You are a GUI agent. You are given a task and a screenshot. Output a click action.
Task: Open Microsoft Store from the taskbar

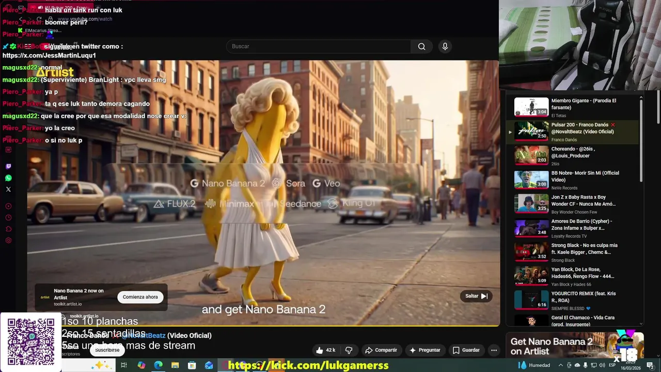click(192, 365)
